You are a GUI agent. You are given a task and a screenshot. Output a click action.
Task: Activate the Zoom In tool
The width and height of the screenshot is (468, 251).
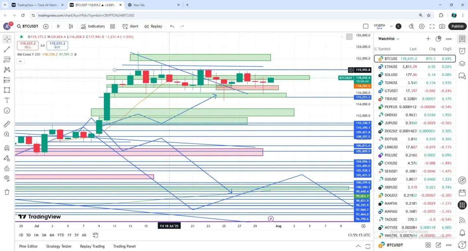point(7,134)
